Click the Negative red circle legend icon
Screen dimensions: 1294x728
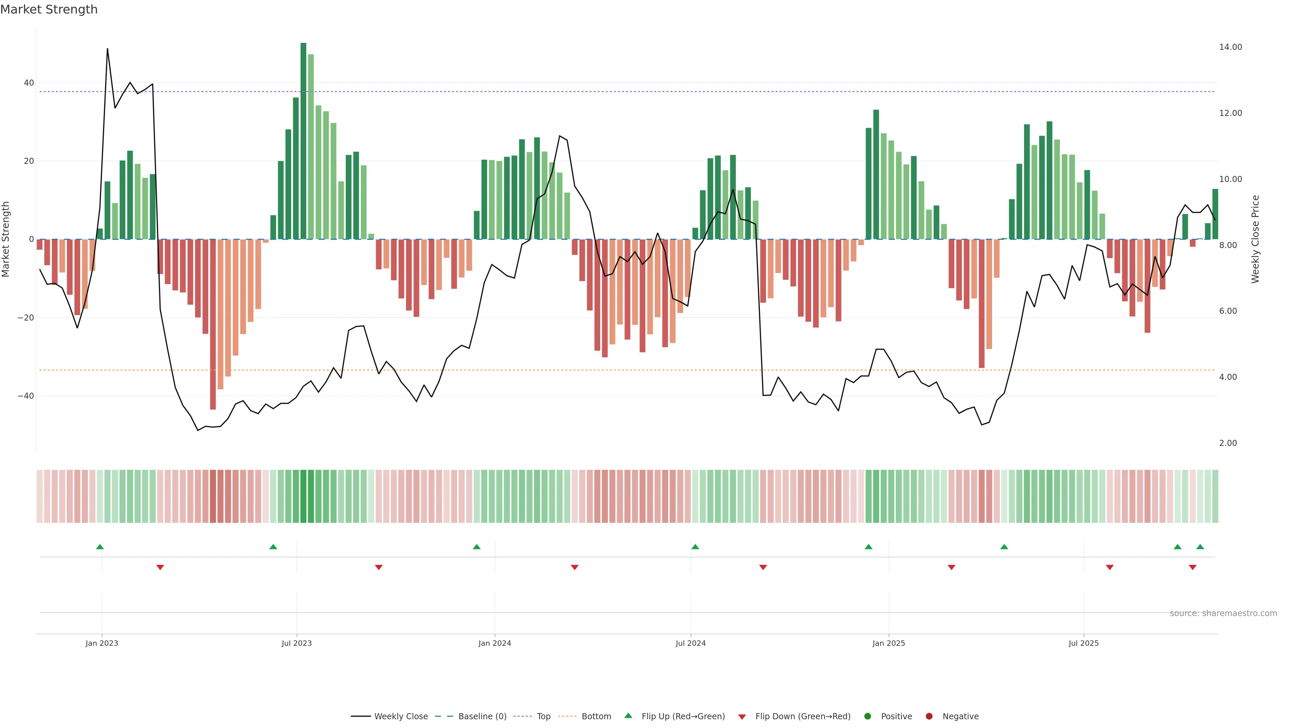click(x=929, y=716)
